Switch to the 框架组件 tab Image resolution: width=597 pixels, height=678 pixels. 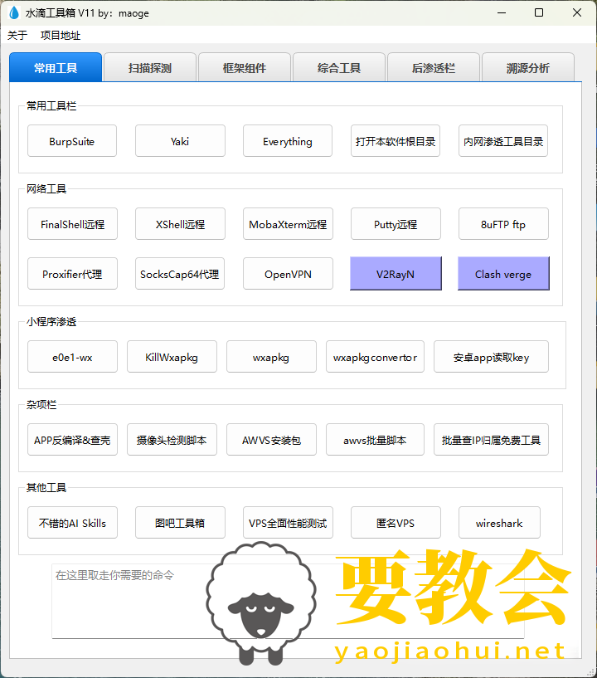[x=245, y=68]
